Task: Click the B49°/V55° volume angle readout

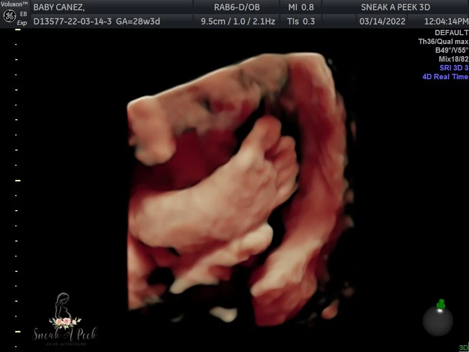Action: pos(451,50)
